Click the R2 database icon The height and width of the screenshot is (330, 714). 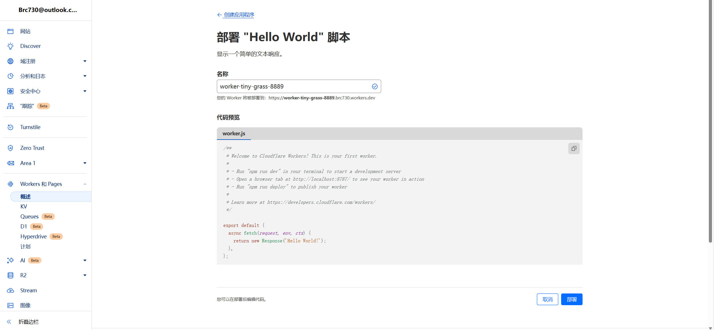[x=11, y=275]
